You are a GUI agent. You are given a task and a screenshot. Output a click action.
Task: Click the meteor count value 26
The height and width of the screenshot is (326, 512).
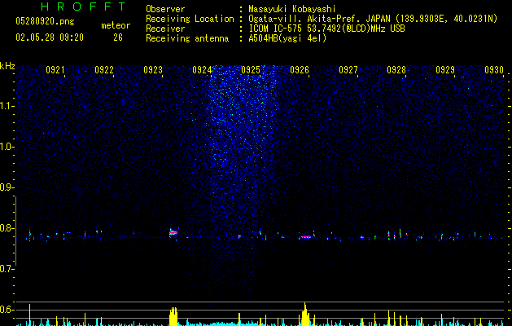118,37
